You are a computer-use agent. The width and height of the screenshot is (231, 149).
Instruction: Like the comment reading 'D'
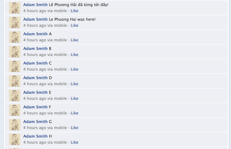click(x=74, y=84)
